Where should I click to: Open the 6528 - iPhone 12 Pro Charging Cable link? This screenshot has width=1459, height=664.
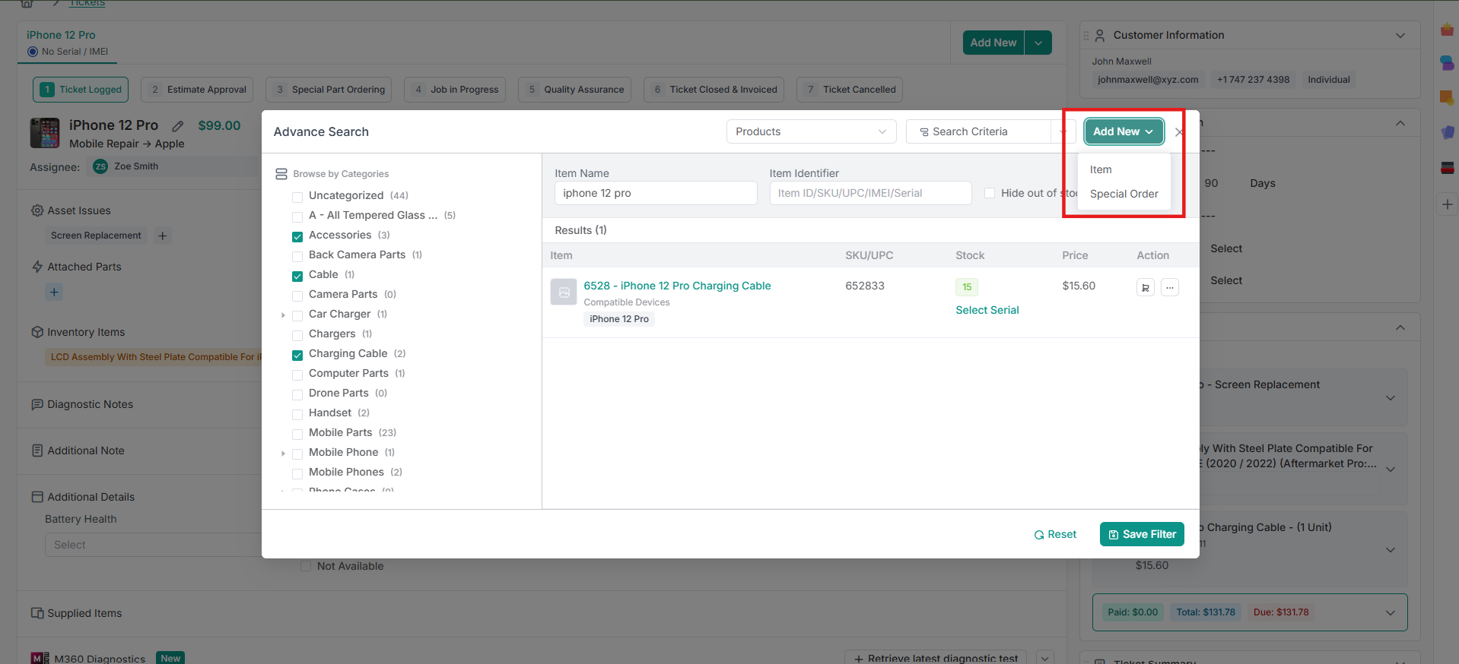677,286
